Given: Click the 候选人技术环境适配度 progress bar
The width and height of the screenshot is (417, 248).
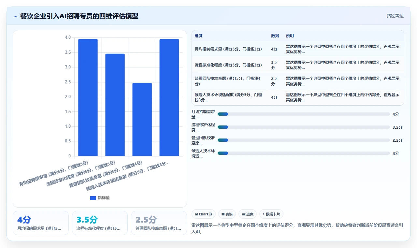Looking at the screenshot, I should pos(304,153).
